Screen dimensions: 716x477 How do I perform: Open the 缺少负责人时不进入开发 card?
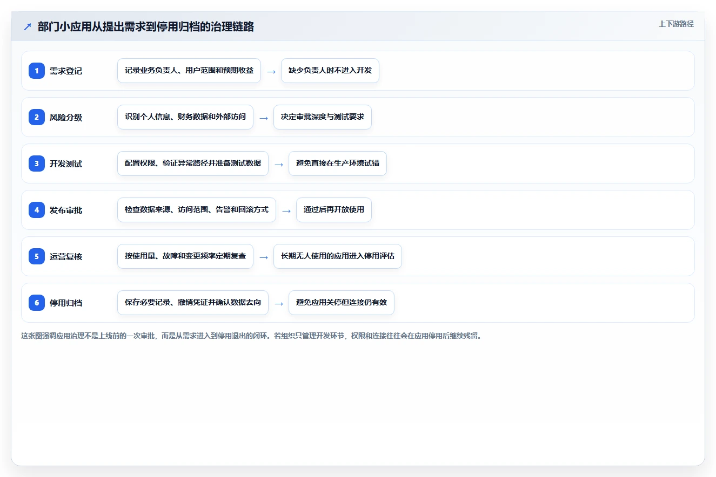point(330,71)
